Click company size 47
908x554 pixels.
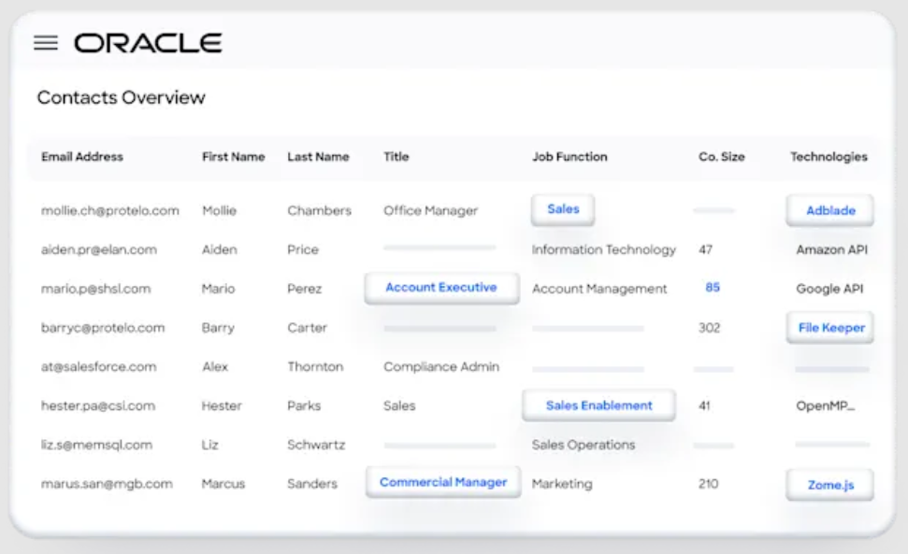pyautogui.click(x=705, y=249)
